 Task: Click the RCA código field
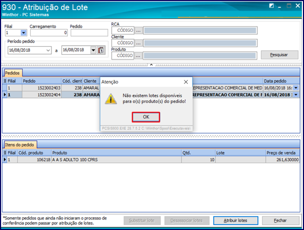click(x=123, y=30)
